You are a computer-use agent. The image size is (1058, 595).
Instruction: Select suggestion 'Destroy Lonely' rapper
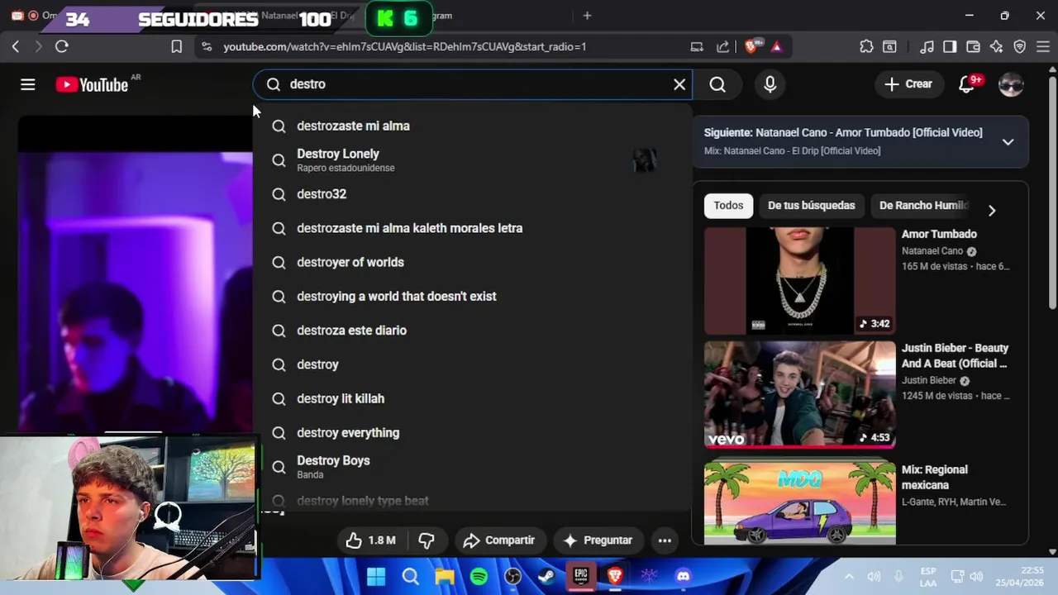coord(472,159)
